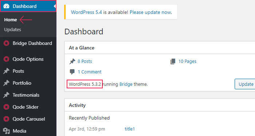
Task: Click the Qode Slider circle icon
Action: pyautogui.click(x=6, y=107)
